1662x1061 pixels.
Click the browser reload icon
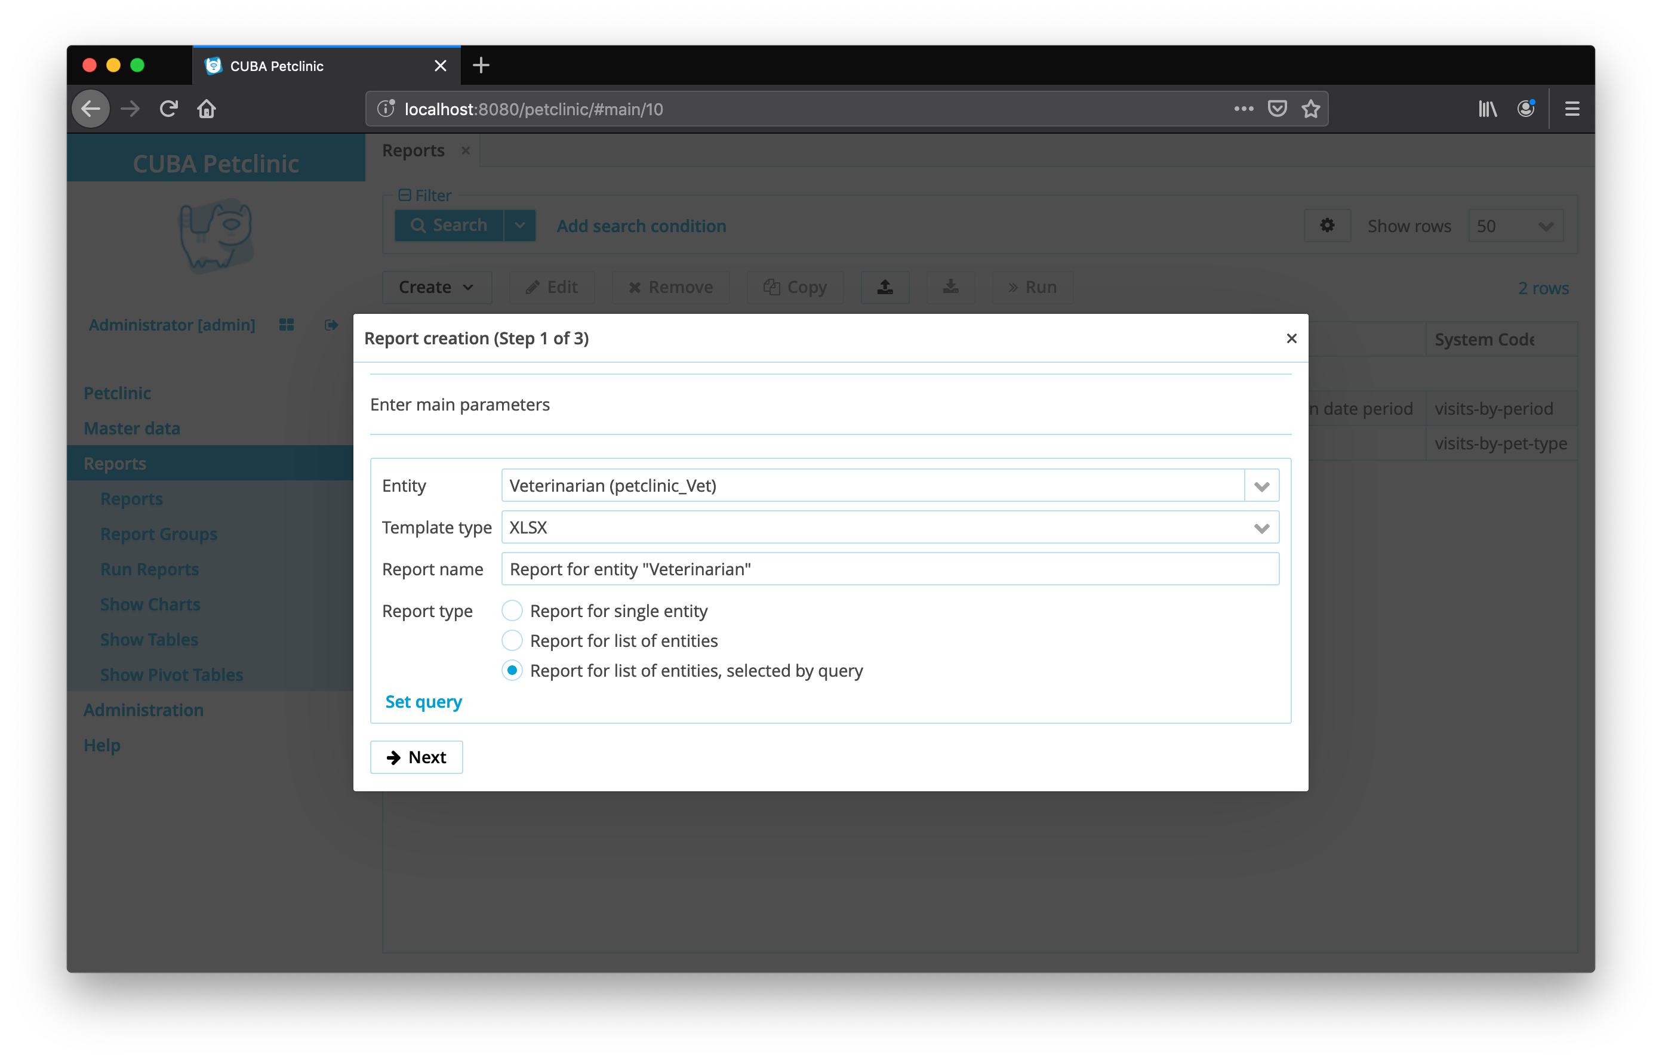pos(168,109)
